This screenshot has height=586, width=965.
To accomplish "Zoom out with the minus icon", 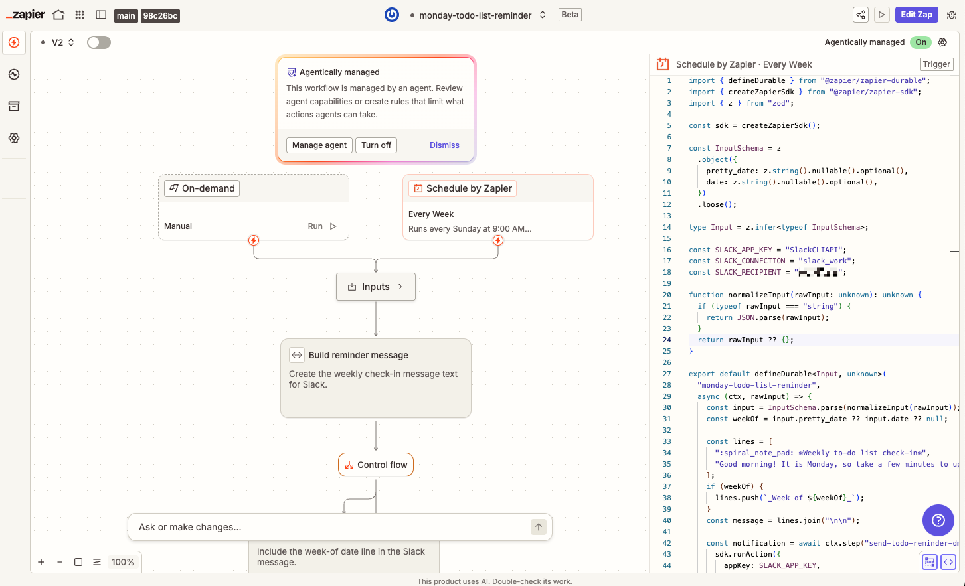I will [x=60, y=562].
